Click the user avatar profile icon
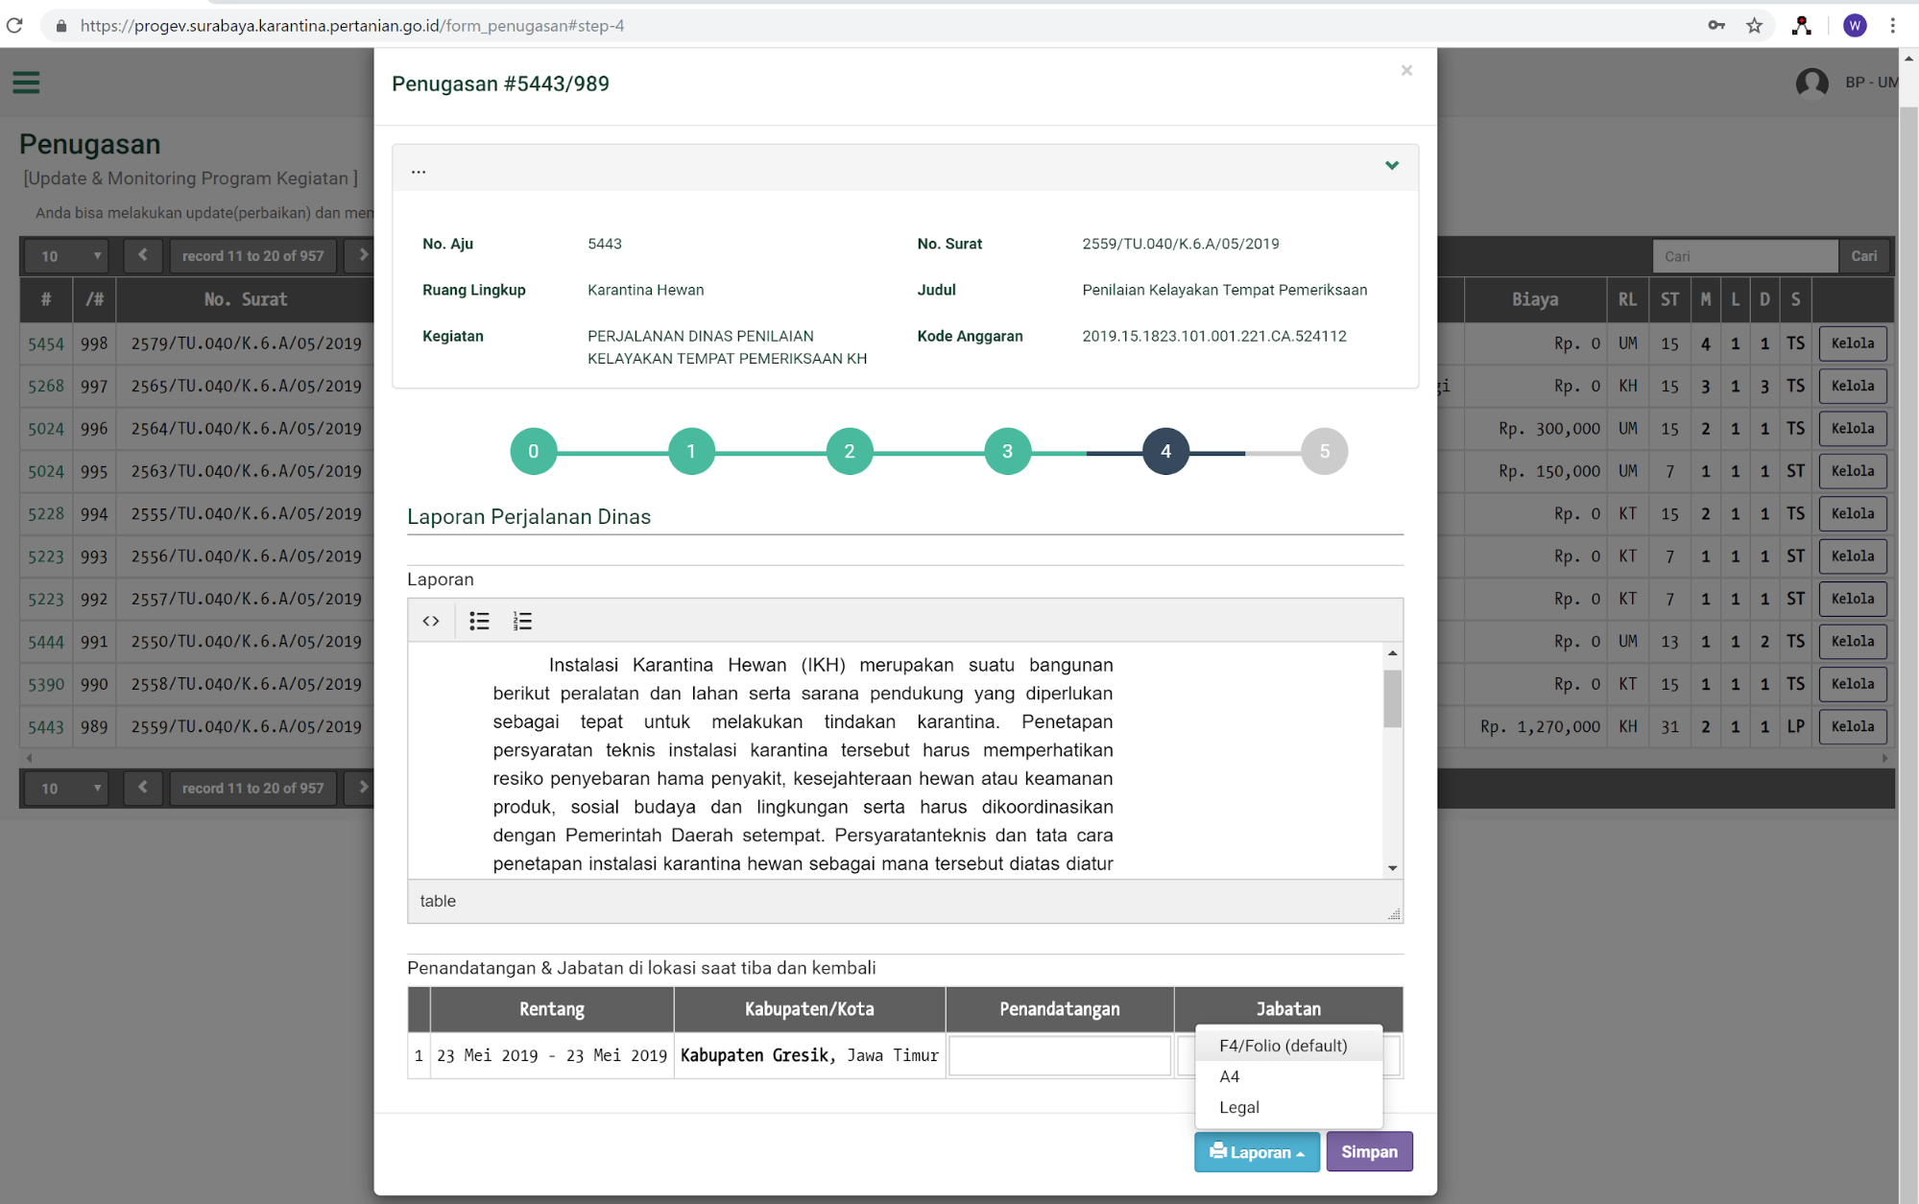1919x1204 pixels. coord(1811,83)
